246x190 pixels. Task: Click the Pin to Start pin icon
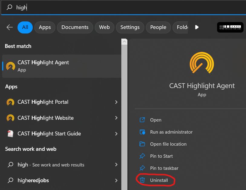click(142, 156)
